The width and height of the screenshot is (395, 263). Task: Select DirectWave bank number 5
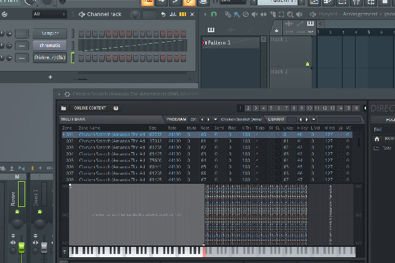(x=271, y=108)
